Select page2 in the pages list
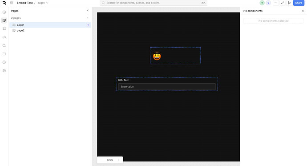 click(50, 31)
